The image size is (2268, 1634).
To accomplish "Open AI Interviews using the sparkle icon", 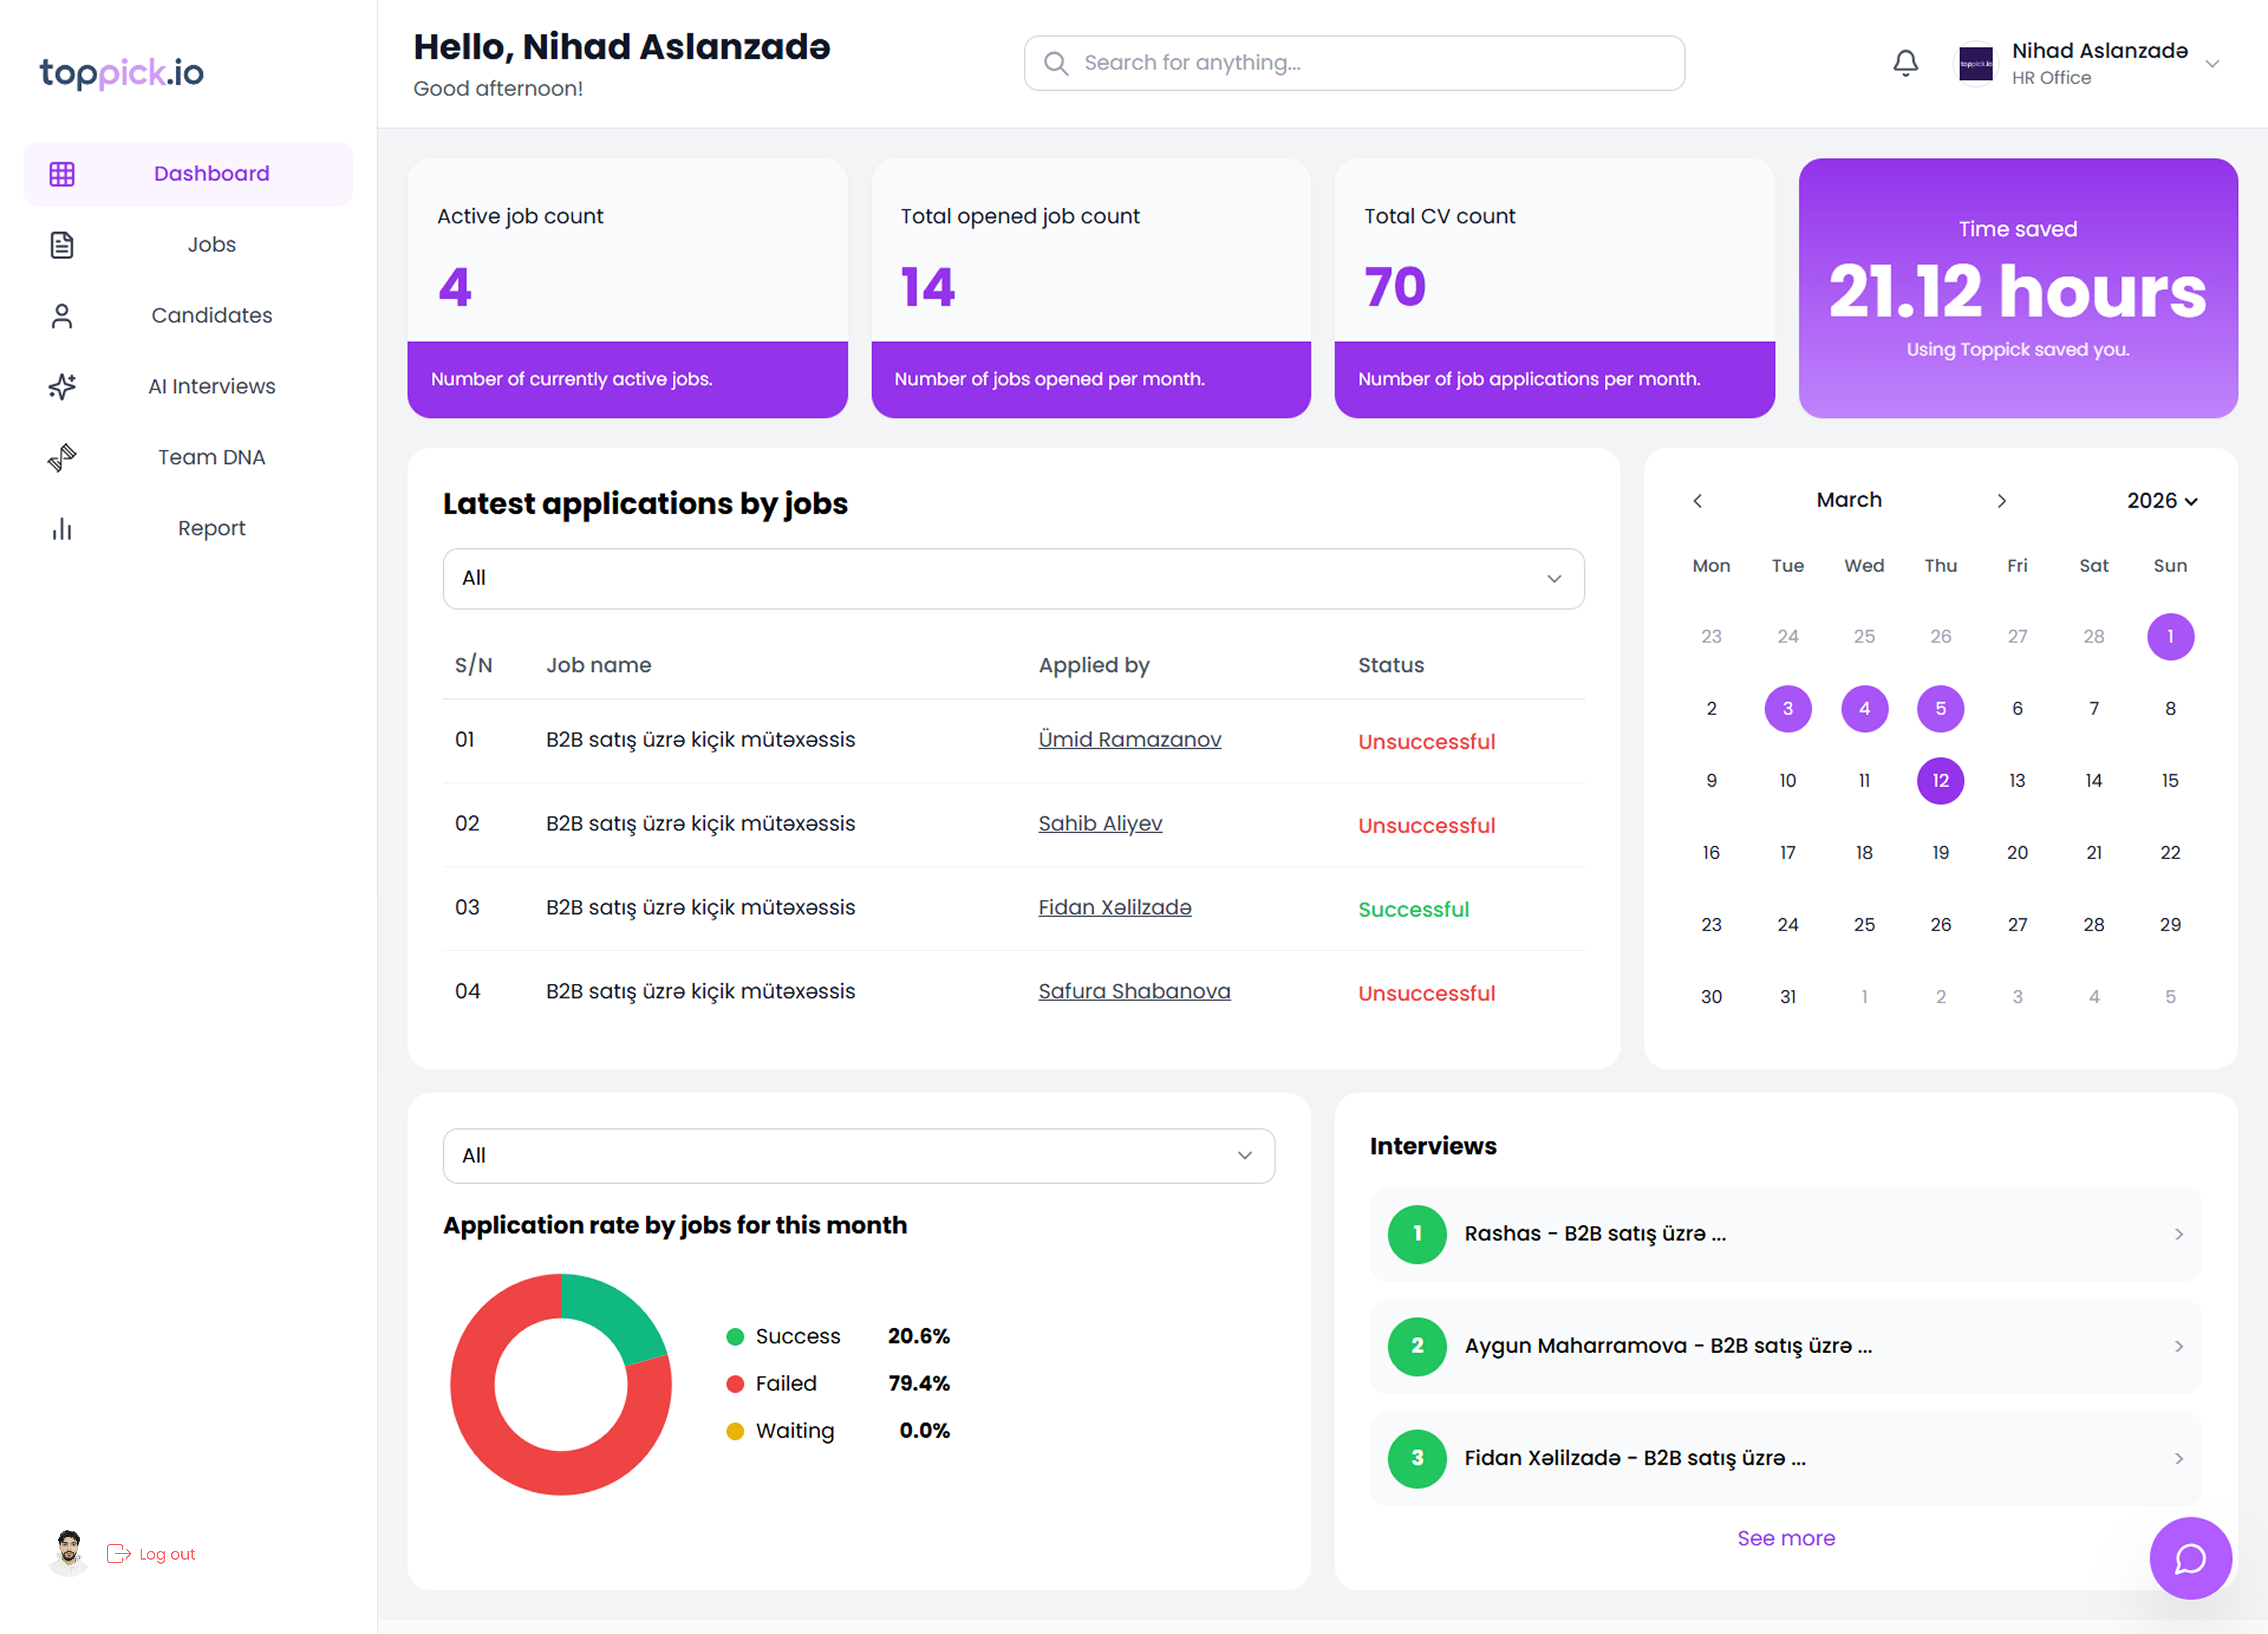I will tap(62, 386).
